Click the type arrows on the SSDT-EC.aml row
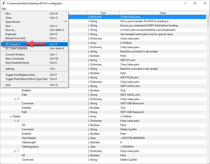 tap(89, 60)
